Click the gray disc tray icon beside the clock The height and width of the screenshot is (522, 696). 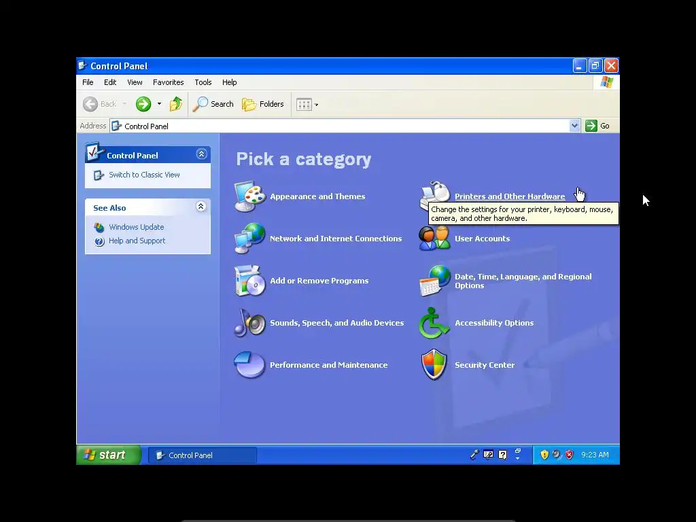pos(557,455)
